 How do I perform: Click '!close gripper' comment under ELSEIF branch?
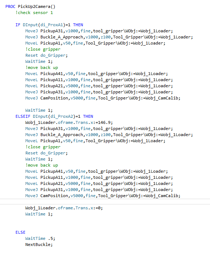click(43, 147)
